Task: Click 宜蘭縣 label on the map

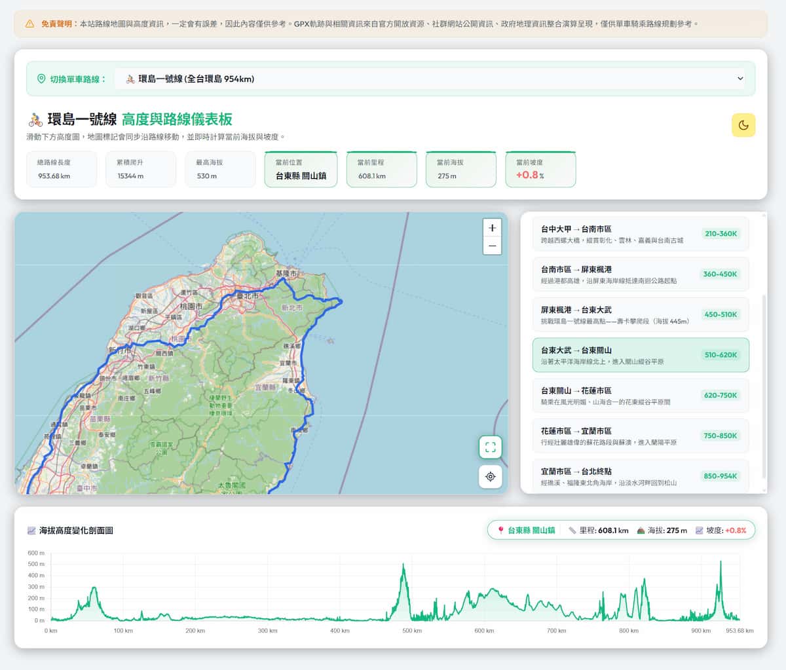Action: 265,387
